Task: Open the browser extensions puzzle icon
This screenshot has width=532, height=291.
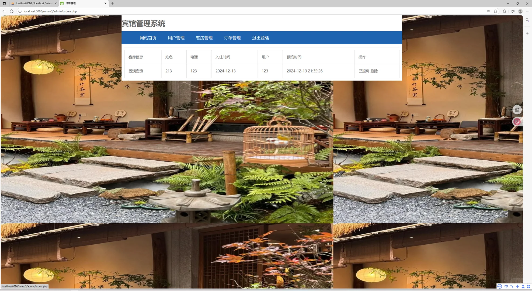Action: (504, 11)
